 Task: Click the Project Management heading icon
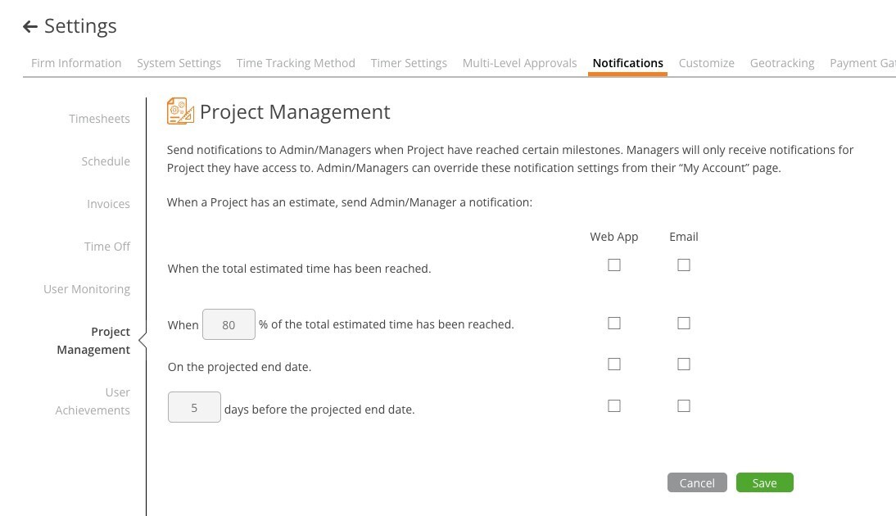(x=180, y=111)
